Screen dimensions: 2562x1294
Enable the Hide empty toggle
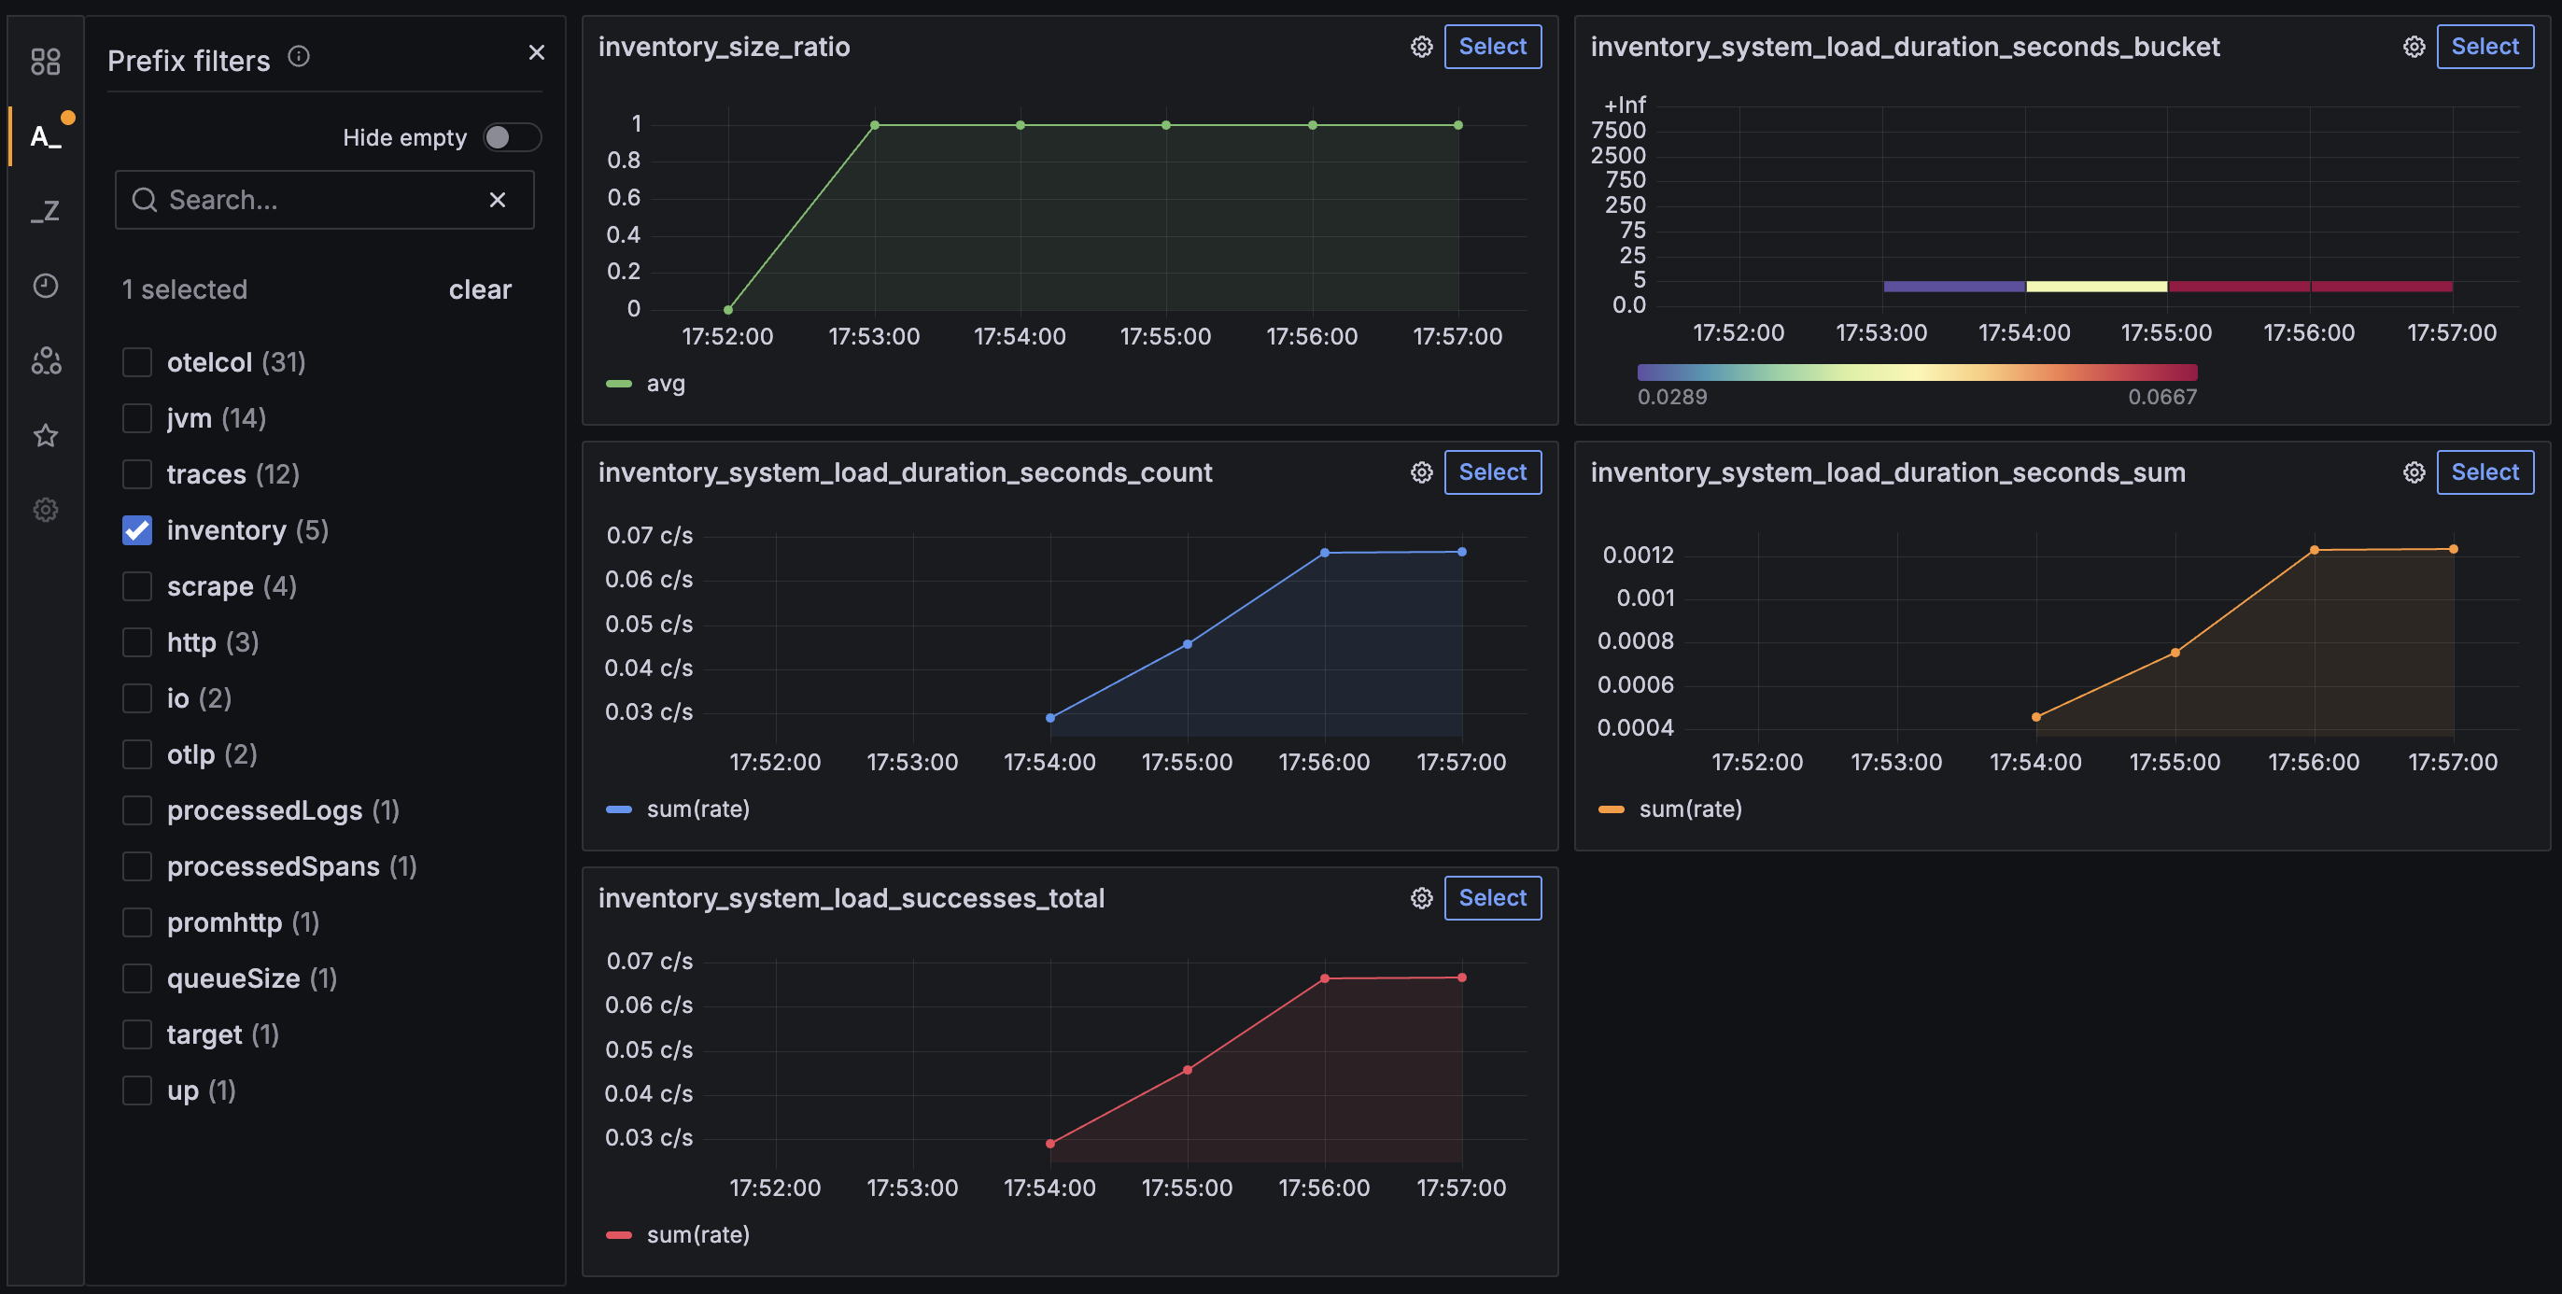512,137
